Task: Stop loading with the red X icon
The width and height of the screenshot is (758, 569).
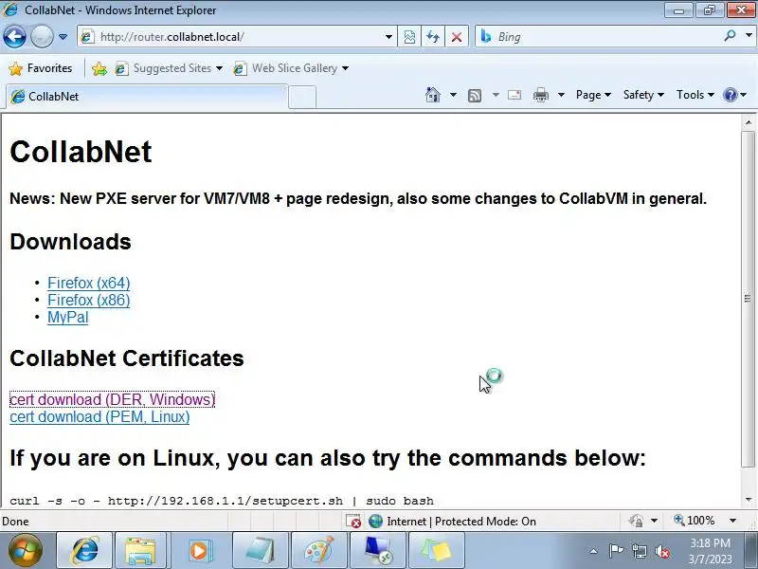Action: (457, 37)
